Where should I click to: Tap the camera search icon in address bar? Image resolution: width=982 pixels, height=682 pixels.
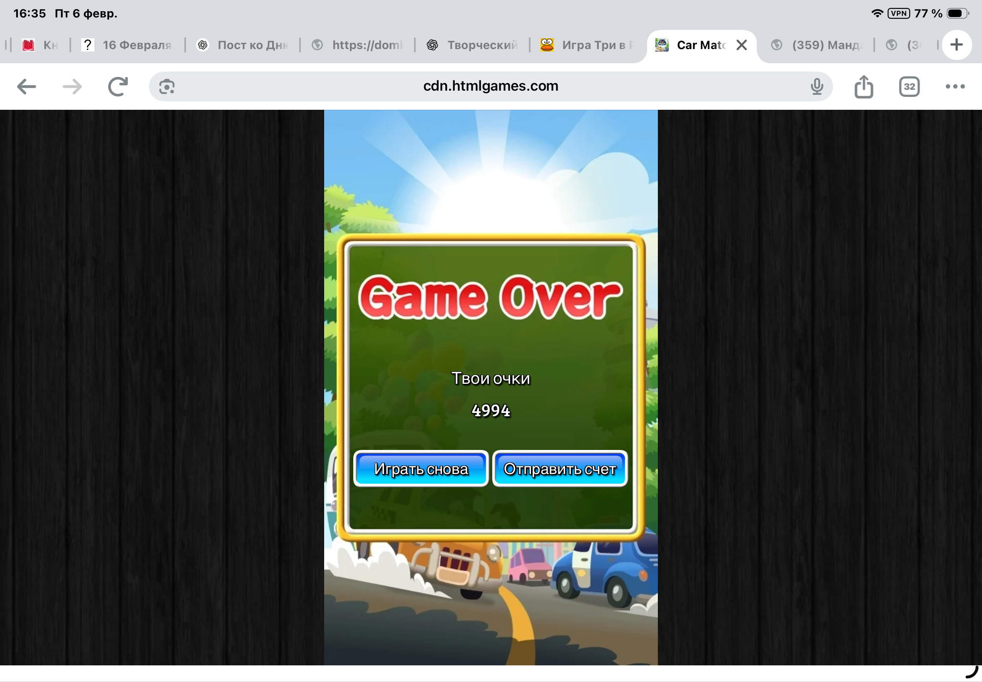coord(167,87)
